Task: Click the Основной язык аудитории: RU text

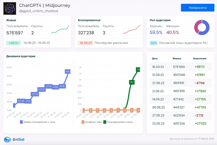Action: pos(183,43)
